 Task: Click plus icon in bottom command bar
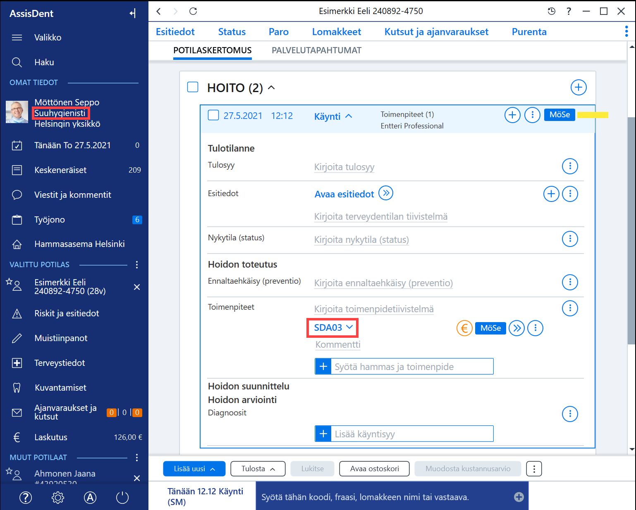pos(519,497)
